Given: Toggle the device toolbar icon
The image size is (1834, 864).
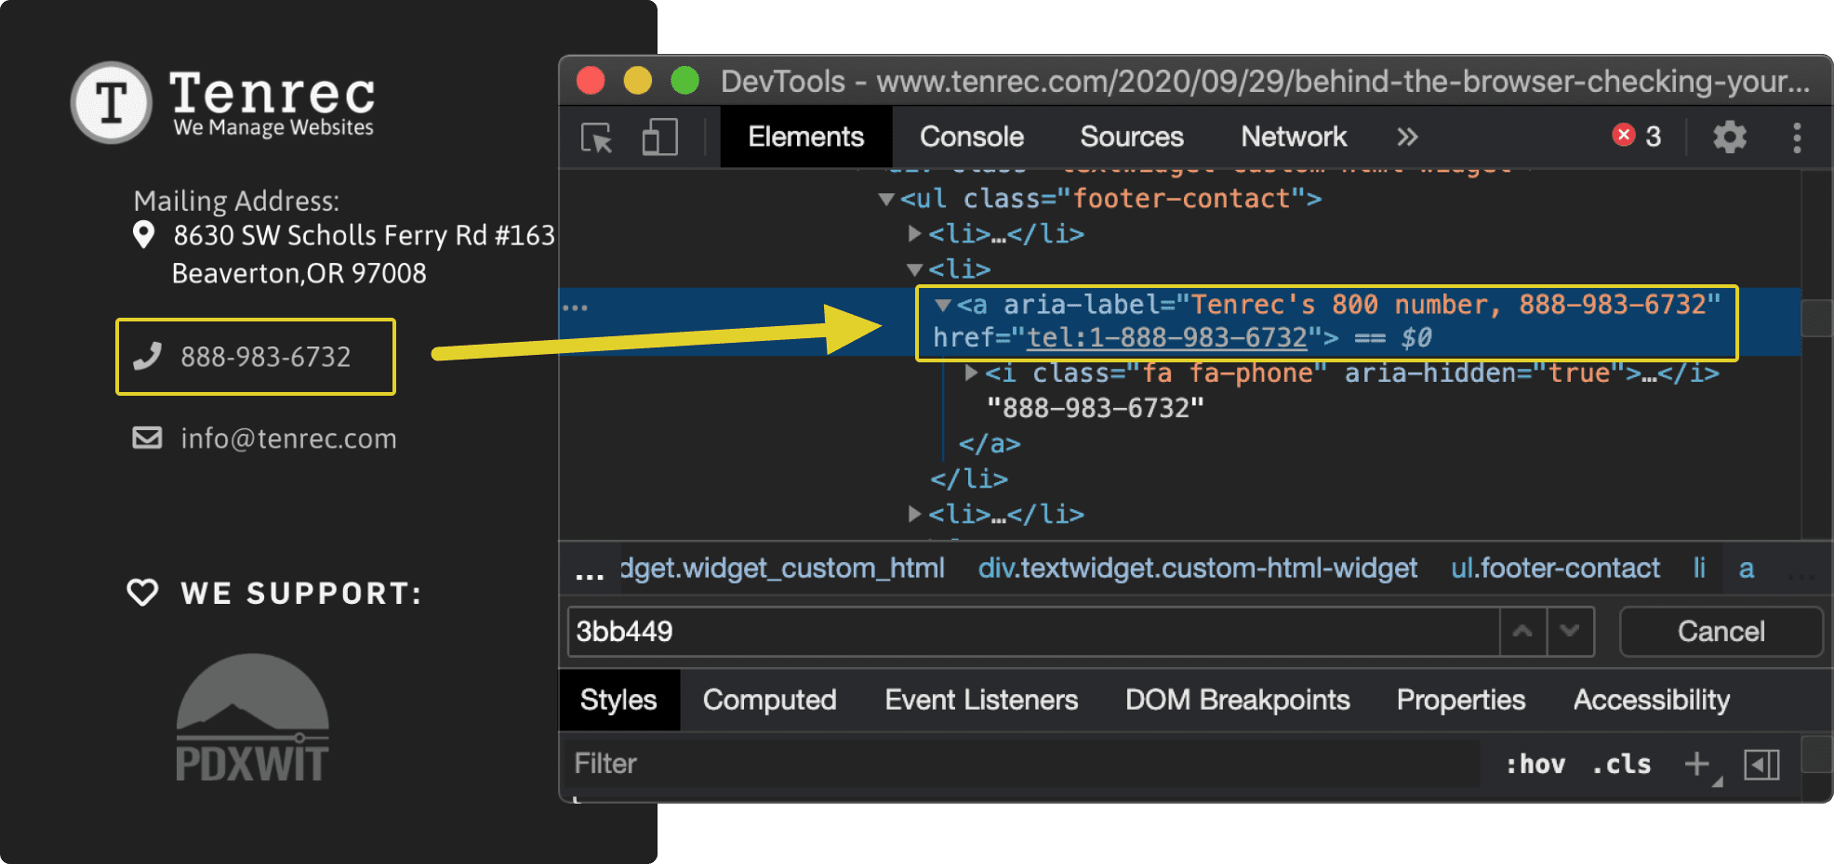Looking at the screenshot, I should tap(659, 137).
